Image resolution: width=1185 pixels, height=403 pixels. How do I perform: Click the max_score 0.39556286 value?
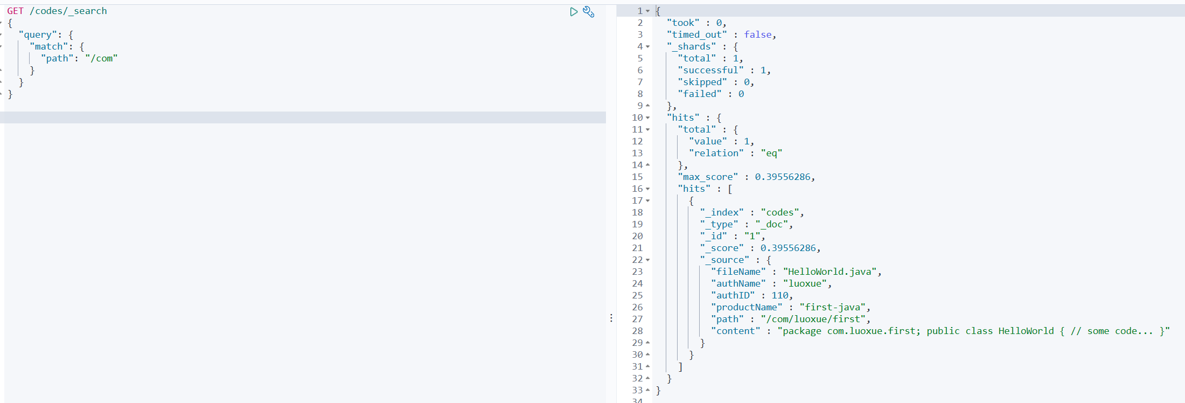point(783,177)
